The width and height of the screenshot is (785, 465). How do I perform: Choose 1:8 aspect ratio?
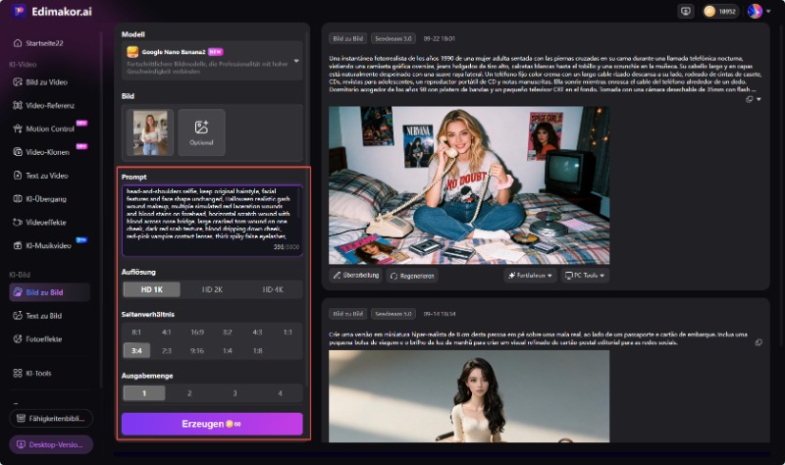(257, 350)
